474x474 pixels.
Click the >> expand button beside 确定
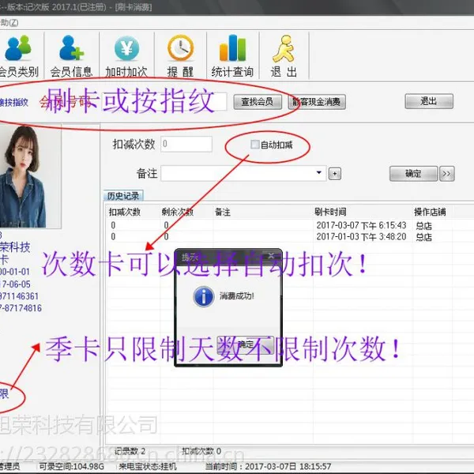click(x=447, y=174)
